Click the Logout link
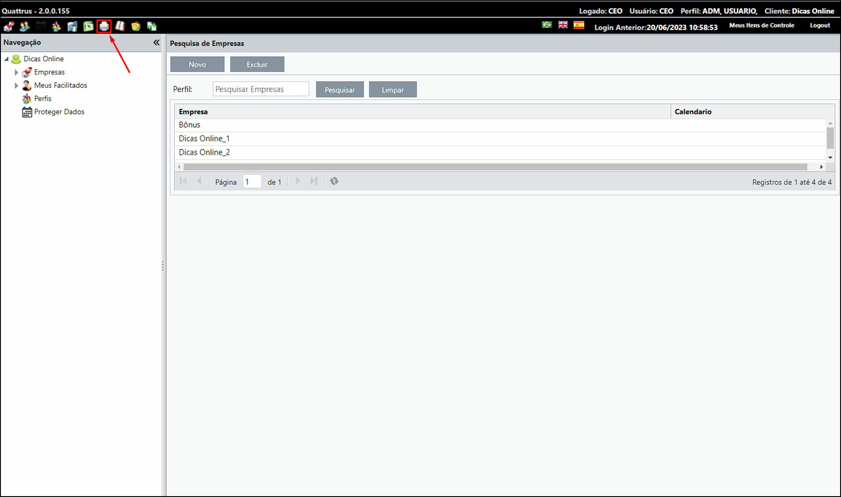This screenshot has height=497, width=841. tap(820, 26)
